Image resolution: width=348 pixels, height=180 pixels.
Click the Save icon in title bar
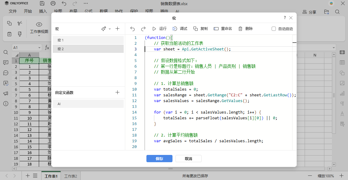pos(42,3)
